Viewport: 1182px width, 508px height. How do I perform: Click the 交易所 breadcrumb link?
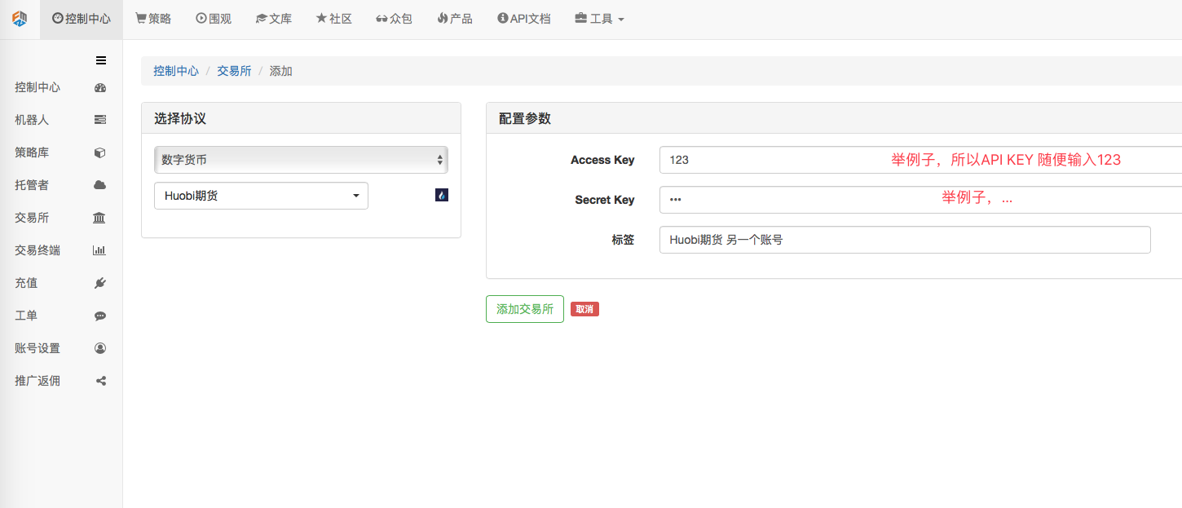click(x=234, y=71)
